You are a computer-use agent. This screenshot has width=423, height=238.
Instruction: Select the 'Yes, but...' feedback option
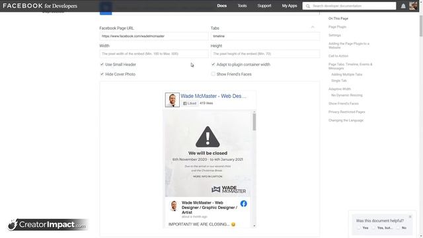373,228
